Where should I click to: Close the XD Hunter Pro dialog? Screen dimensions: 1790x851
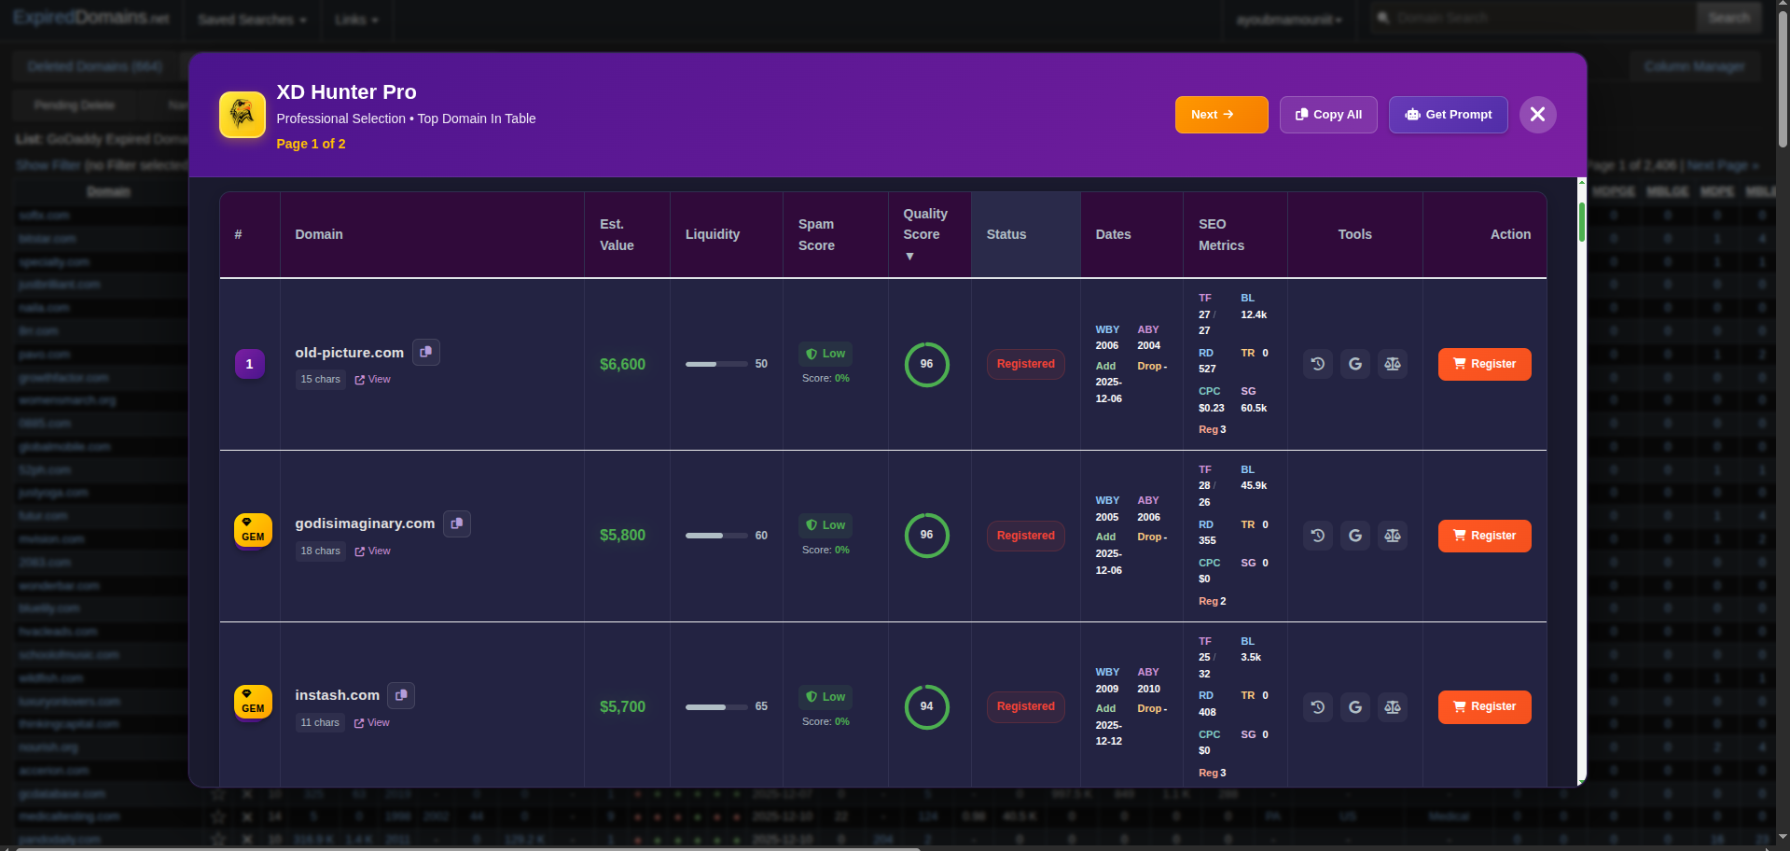tap(1537, 115)
